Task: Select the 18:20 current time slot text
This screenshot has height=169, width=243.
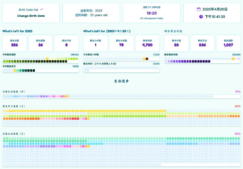Action: (152, 13)
